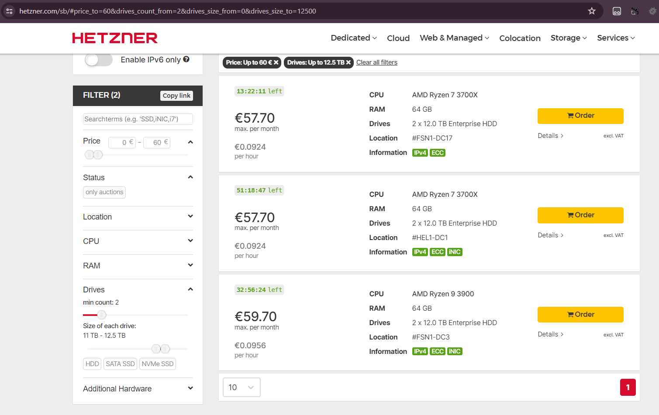Click the #HEL1-DC1 location text
This screenshot has width=659, height=415.
coord(430,238)
